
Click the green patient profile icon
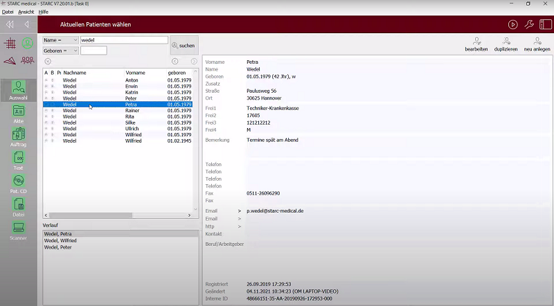pos(28,43)
